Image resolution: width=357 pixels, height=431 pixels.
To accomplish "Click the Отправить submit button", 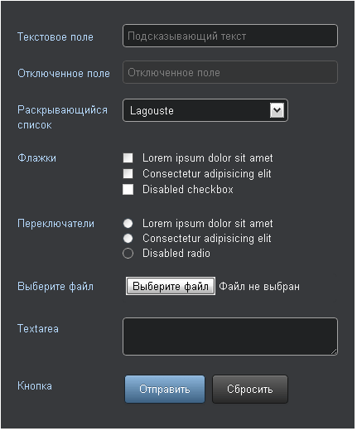I will (165, 389).
